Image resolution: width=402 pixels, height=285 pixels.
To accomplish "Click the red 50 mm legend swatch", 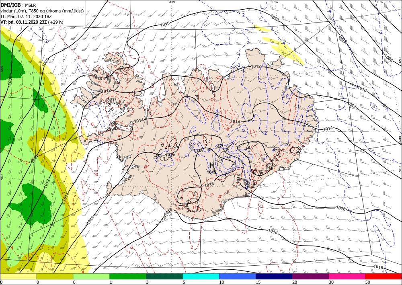I will (384, 276).
